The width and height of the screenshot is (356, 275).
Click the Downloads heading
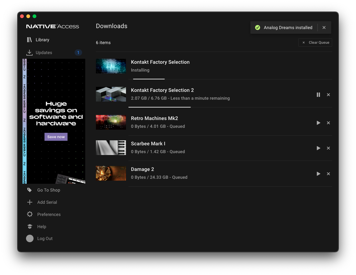[112, 26]
